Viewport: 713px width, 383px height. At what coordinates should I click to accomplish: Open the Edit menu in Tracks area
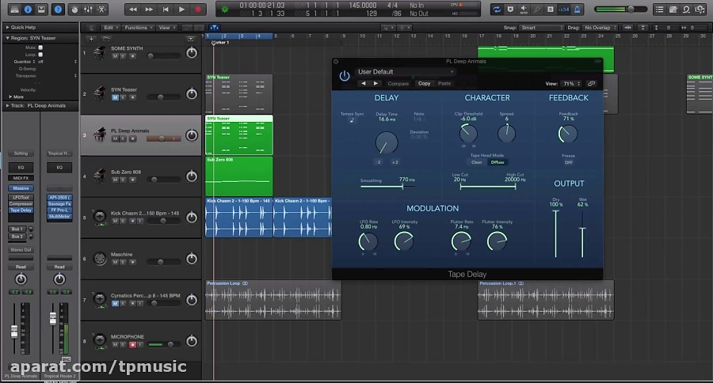point(110,28)
